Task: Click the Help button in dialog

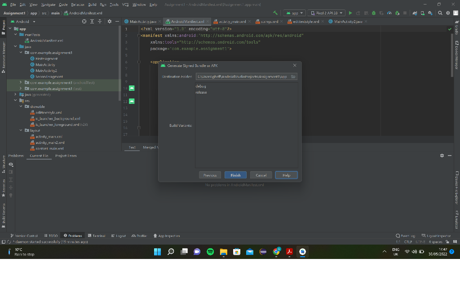Action: (286, 175)
